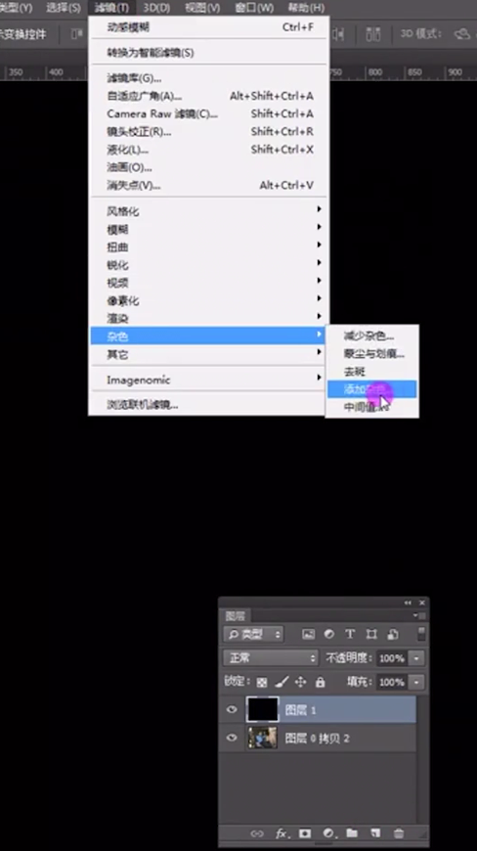Close the 图层 panel
This screenshot has height=851, width=477.
pyautogui.click(x=422, y=603)
